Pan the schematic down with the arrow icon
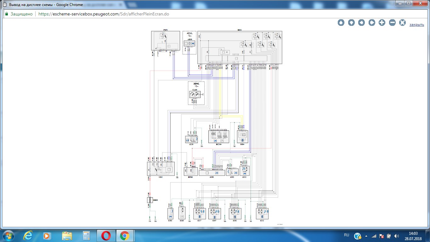 point(351,23)
